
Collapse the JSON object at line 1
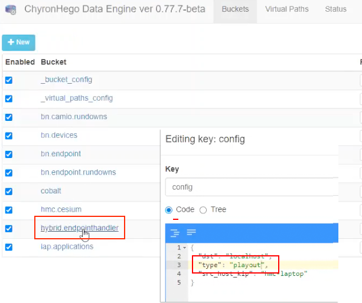(x=184, y=248)
